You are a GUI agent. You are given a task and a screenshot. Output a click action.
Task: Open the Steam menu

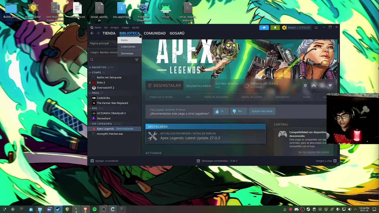(96, 28)
